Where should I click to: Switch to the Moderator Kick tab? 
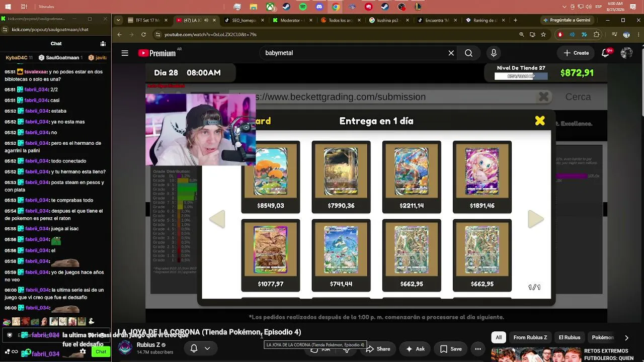coord(292,20)
